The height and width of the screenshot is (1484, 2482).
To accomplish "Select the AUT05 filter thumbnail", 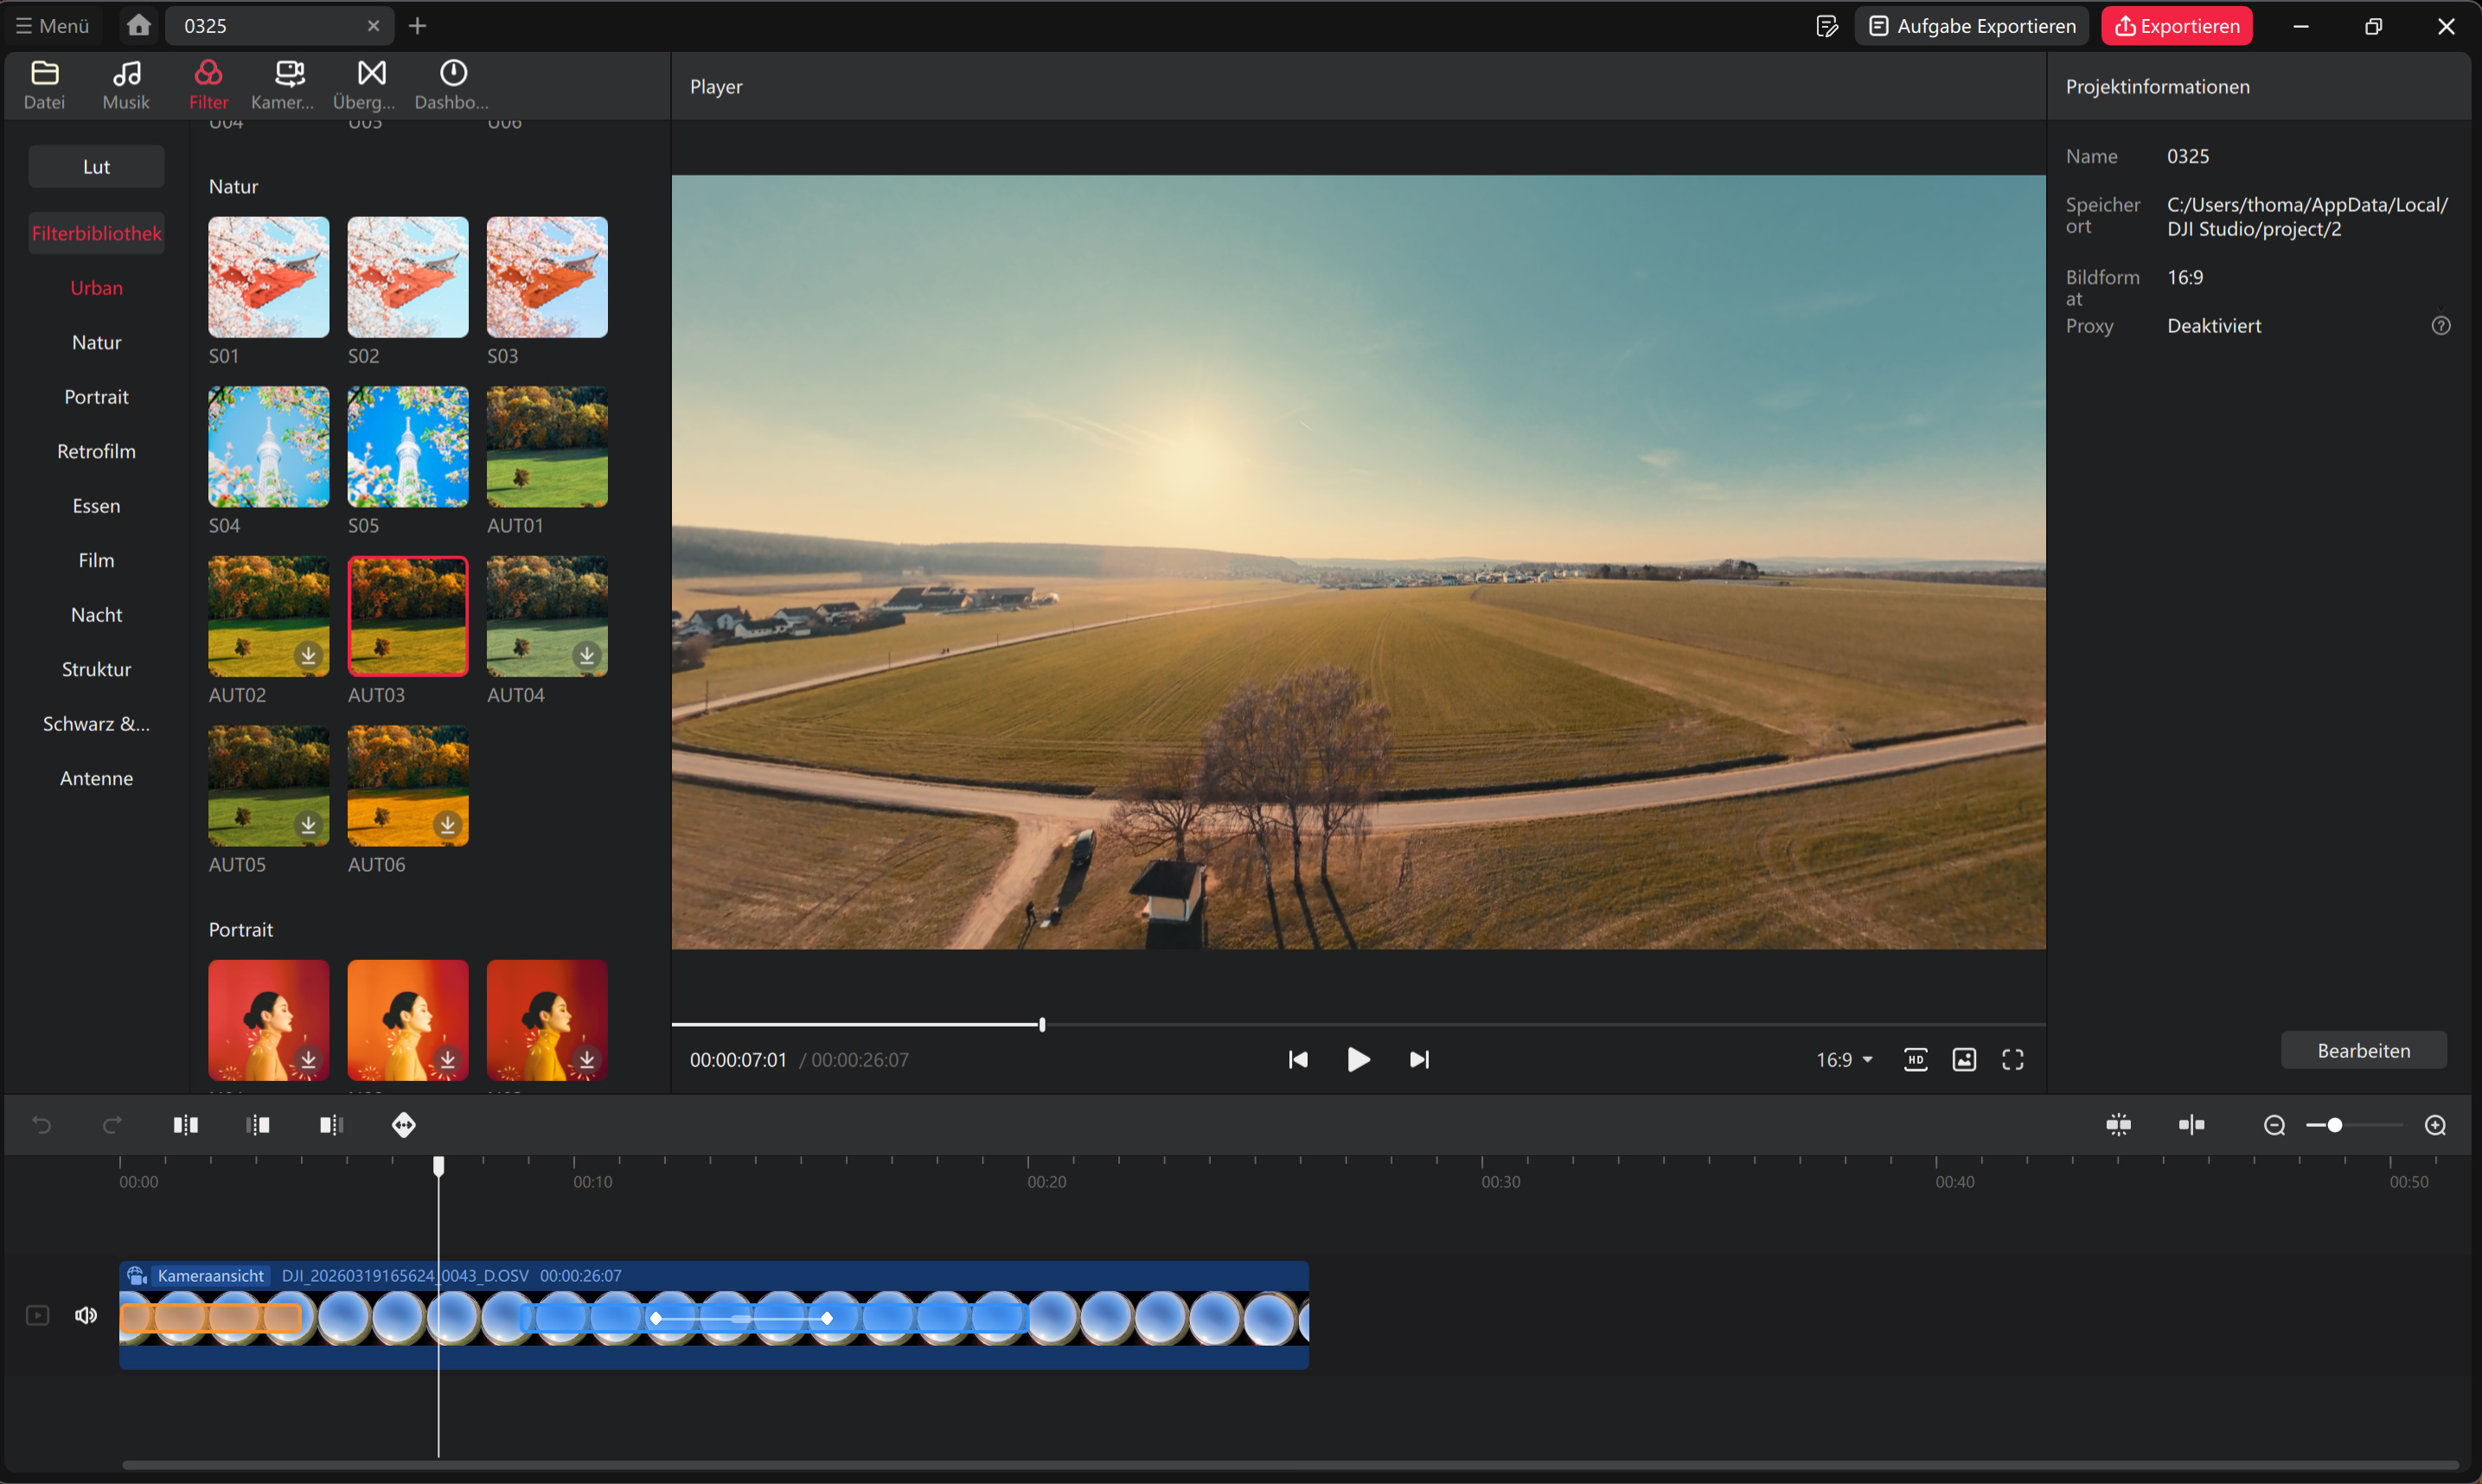I will pyautogui.click(x=268, y=786).
